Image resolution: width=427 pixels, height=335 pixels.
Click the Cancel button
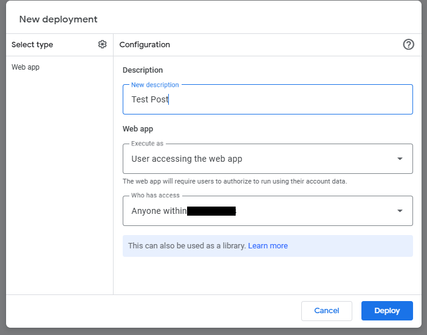[327, 311]
